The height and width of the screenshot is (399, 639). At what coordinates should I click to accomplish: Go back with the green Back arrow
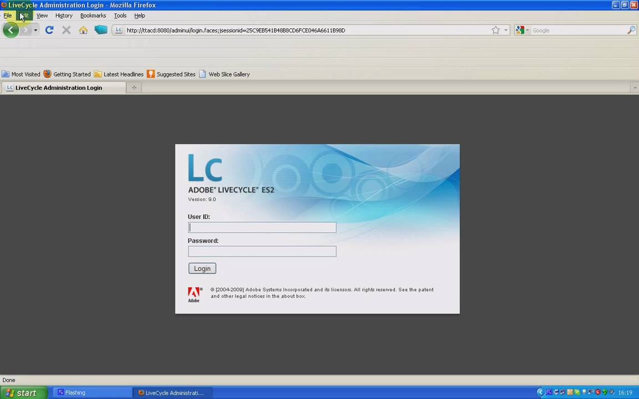click(x=11, y=30)
